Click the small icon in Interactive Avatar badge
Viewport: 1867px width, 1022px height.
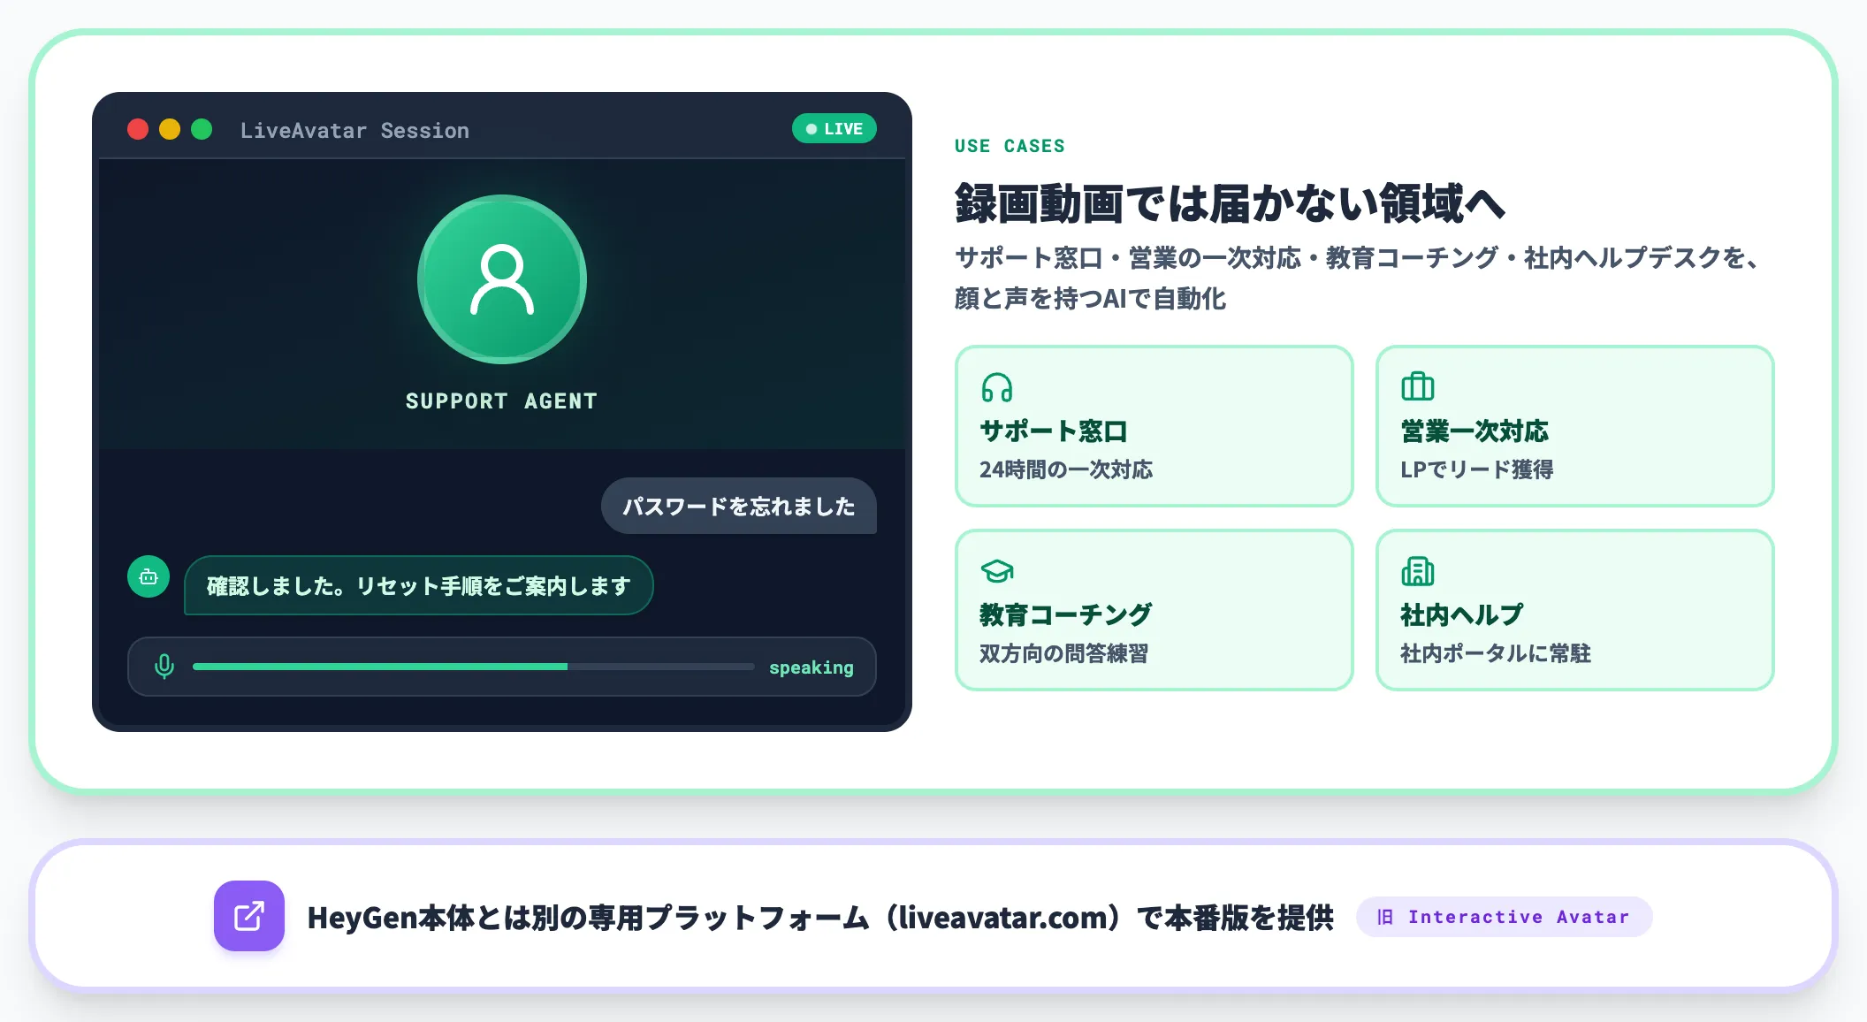[x=1385, y=917]
